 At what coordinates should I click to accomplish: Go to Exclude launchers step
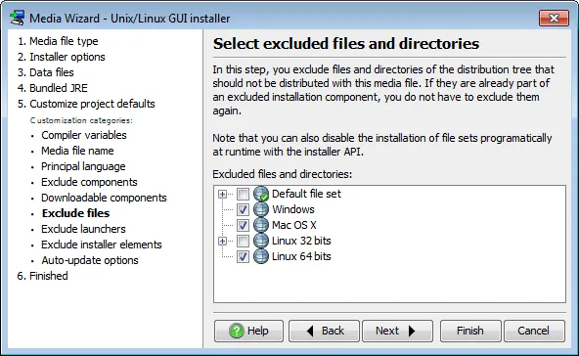coord(83,229)
